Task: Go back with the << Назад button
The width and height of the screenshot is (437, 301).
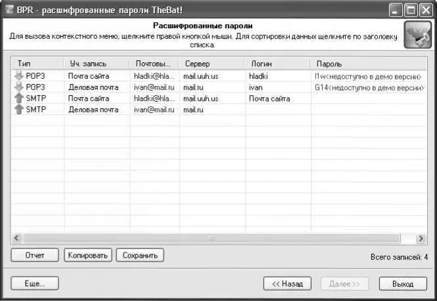Action: point(287,284)
